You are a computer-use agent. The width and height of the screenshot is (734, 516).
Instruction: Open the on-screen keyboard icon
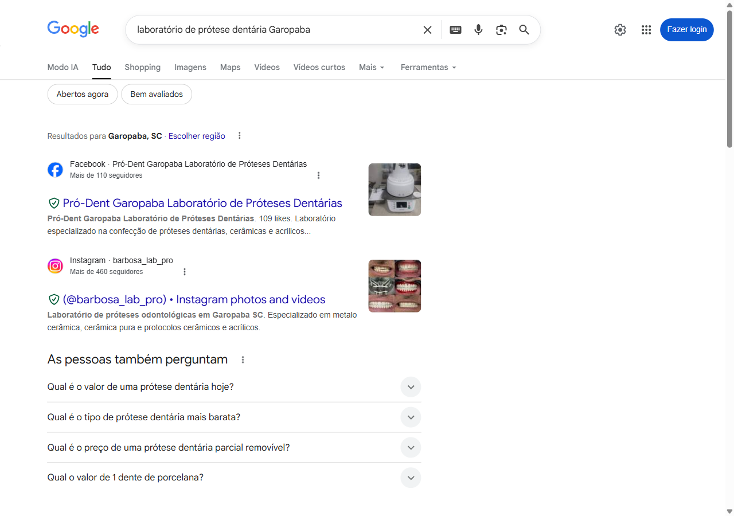(x=455, y=30)
